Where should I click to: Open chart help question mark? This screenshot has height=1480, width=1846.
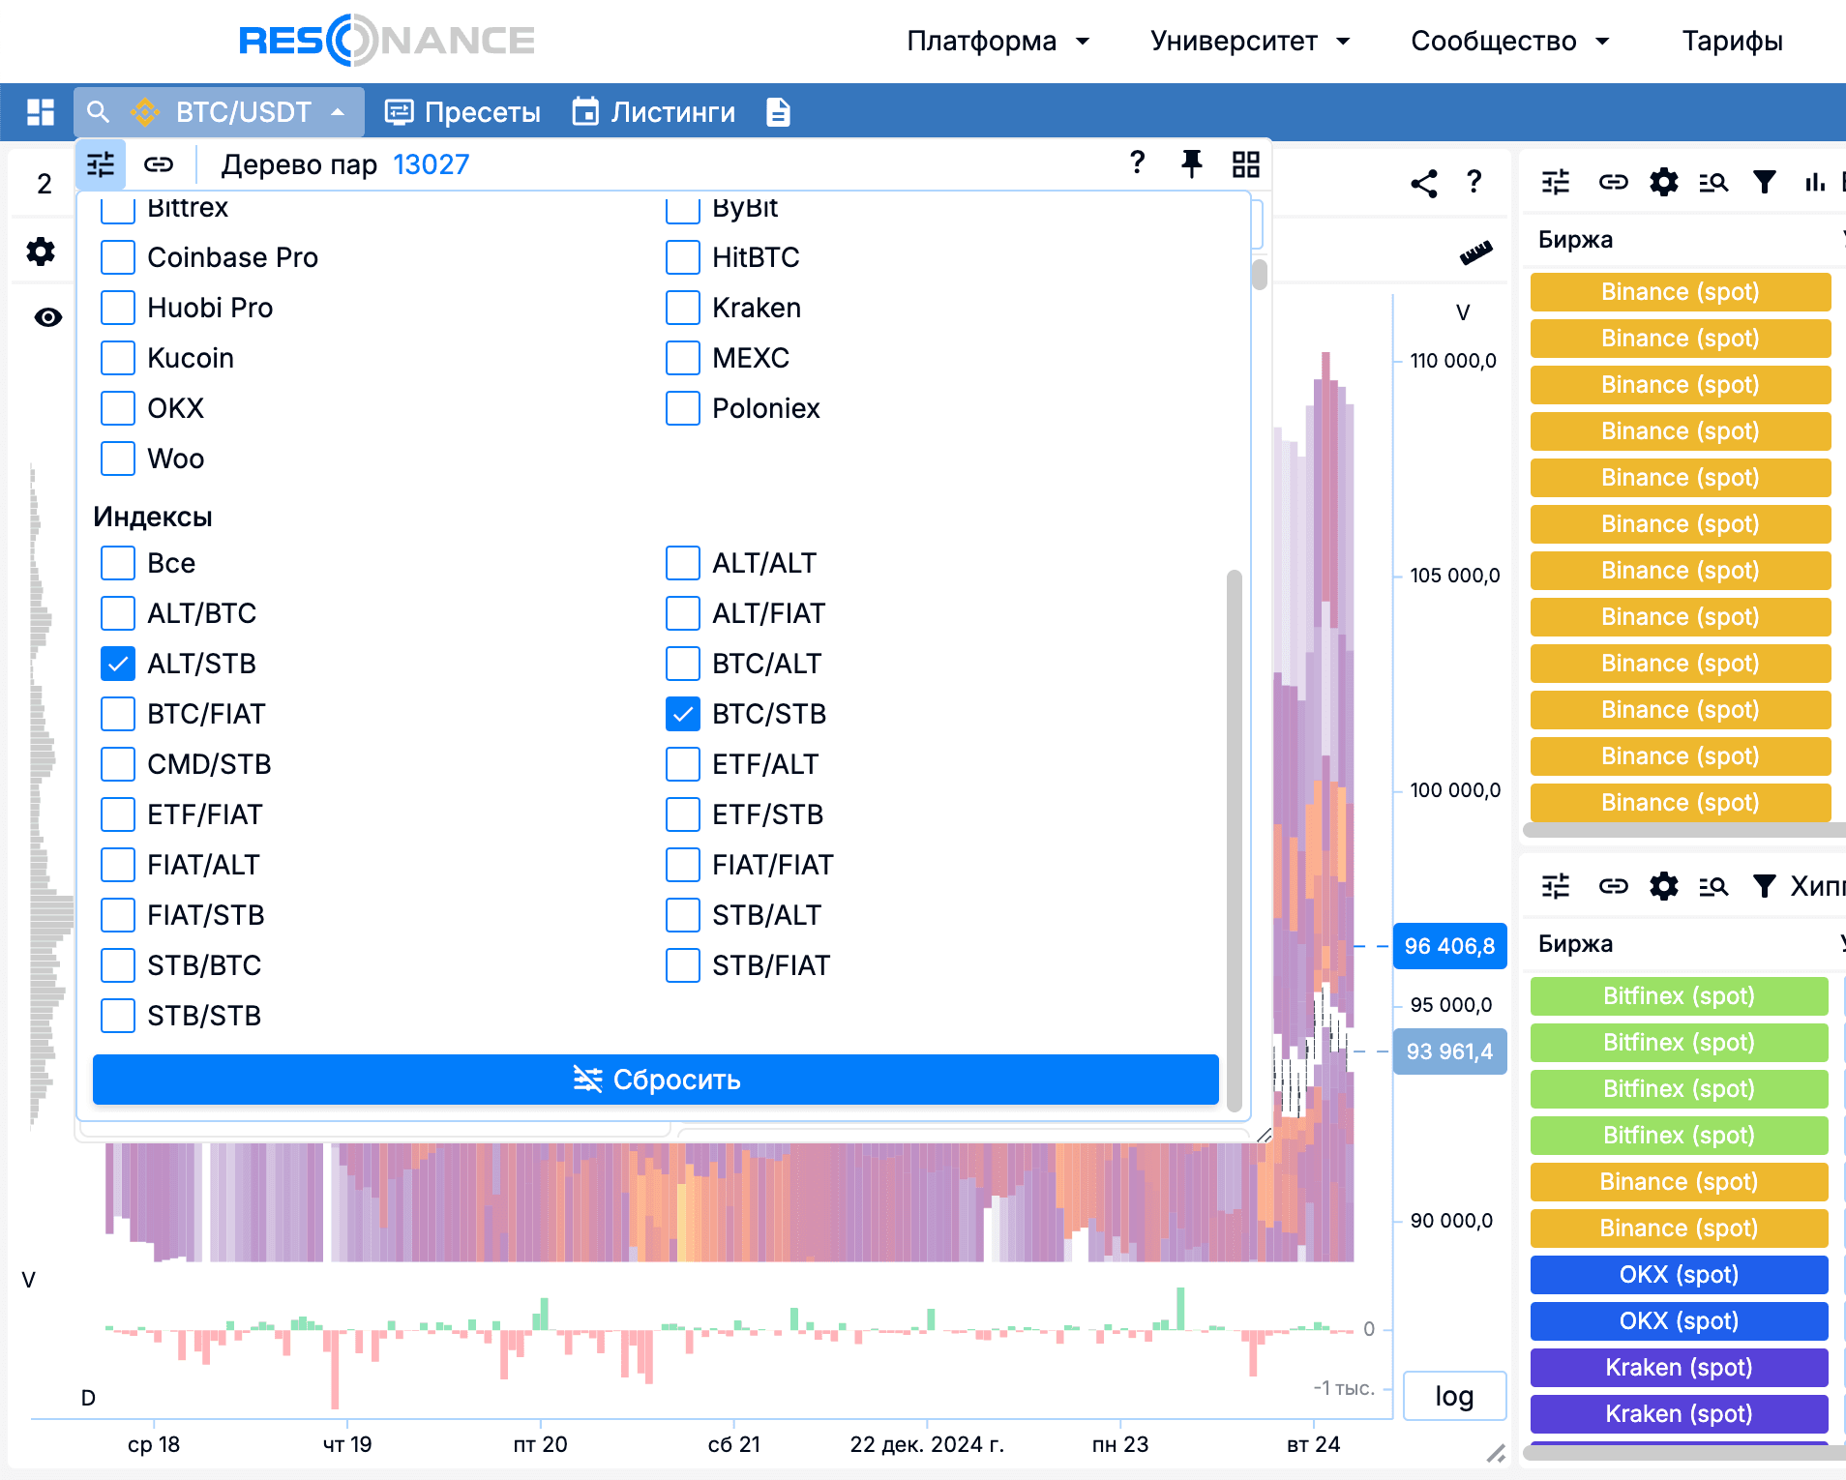click(1474, 182)
